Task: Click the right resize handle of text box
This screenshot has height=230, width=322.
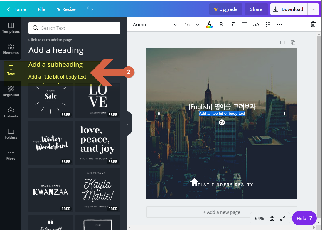Action: coord(284,113)
